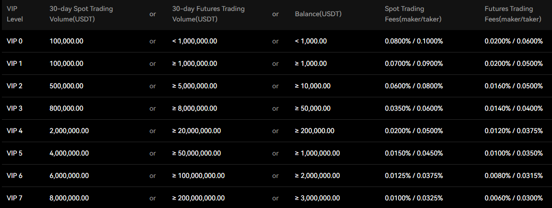
Task: Select VIP 7 futures volume ≥ 200,000,000.00
Action: pos(198,198)
